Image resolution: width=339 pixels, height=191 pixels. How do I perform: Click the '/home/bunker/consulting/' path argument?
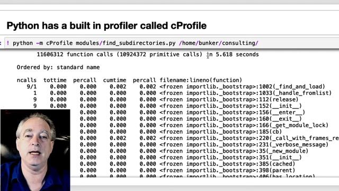click(219, 43)
